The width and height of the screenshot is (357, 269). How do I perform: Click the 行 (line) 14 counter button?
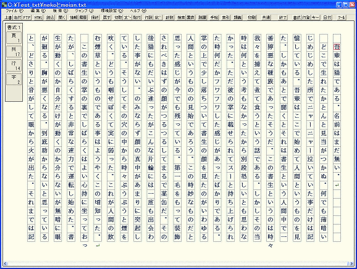point(14,65)
